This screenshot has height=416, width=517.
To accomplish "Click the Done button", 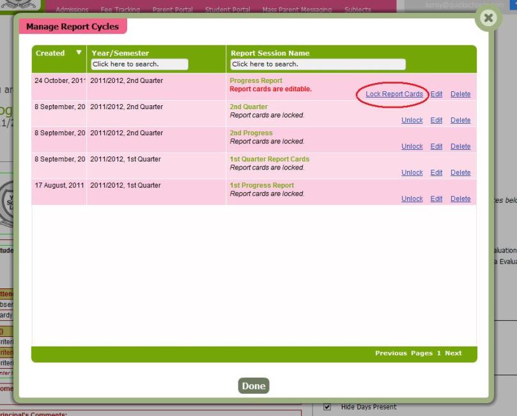I will 254,386.
